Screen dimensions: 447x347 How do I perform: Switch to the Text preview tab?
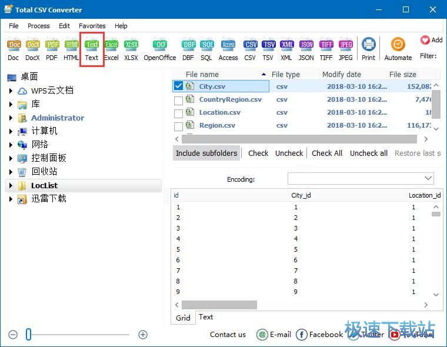click(206, 317)
